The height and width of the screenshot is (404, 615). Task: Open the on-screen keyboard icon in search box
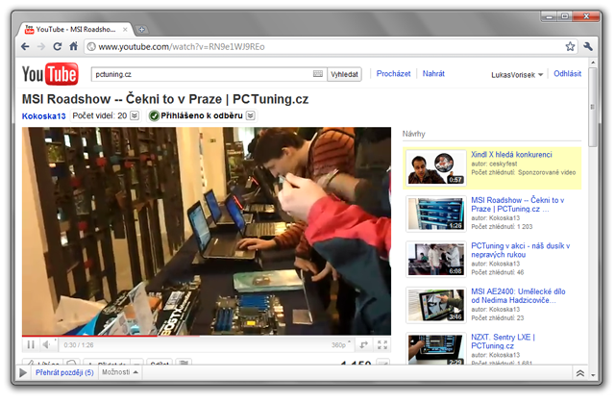318,74
